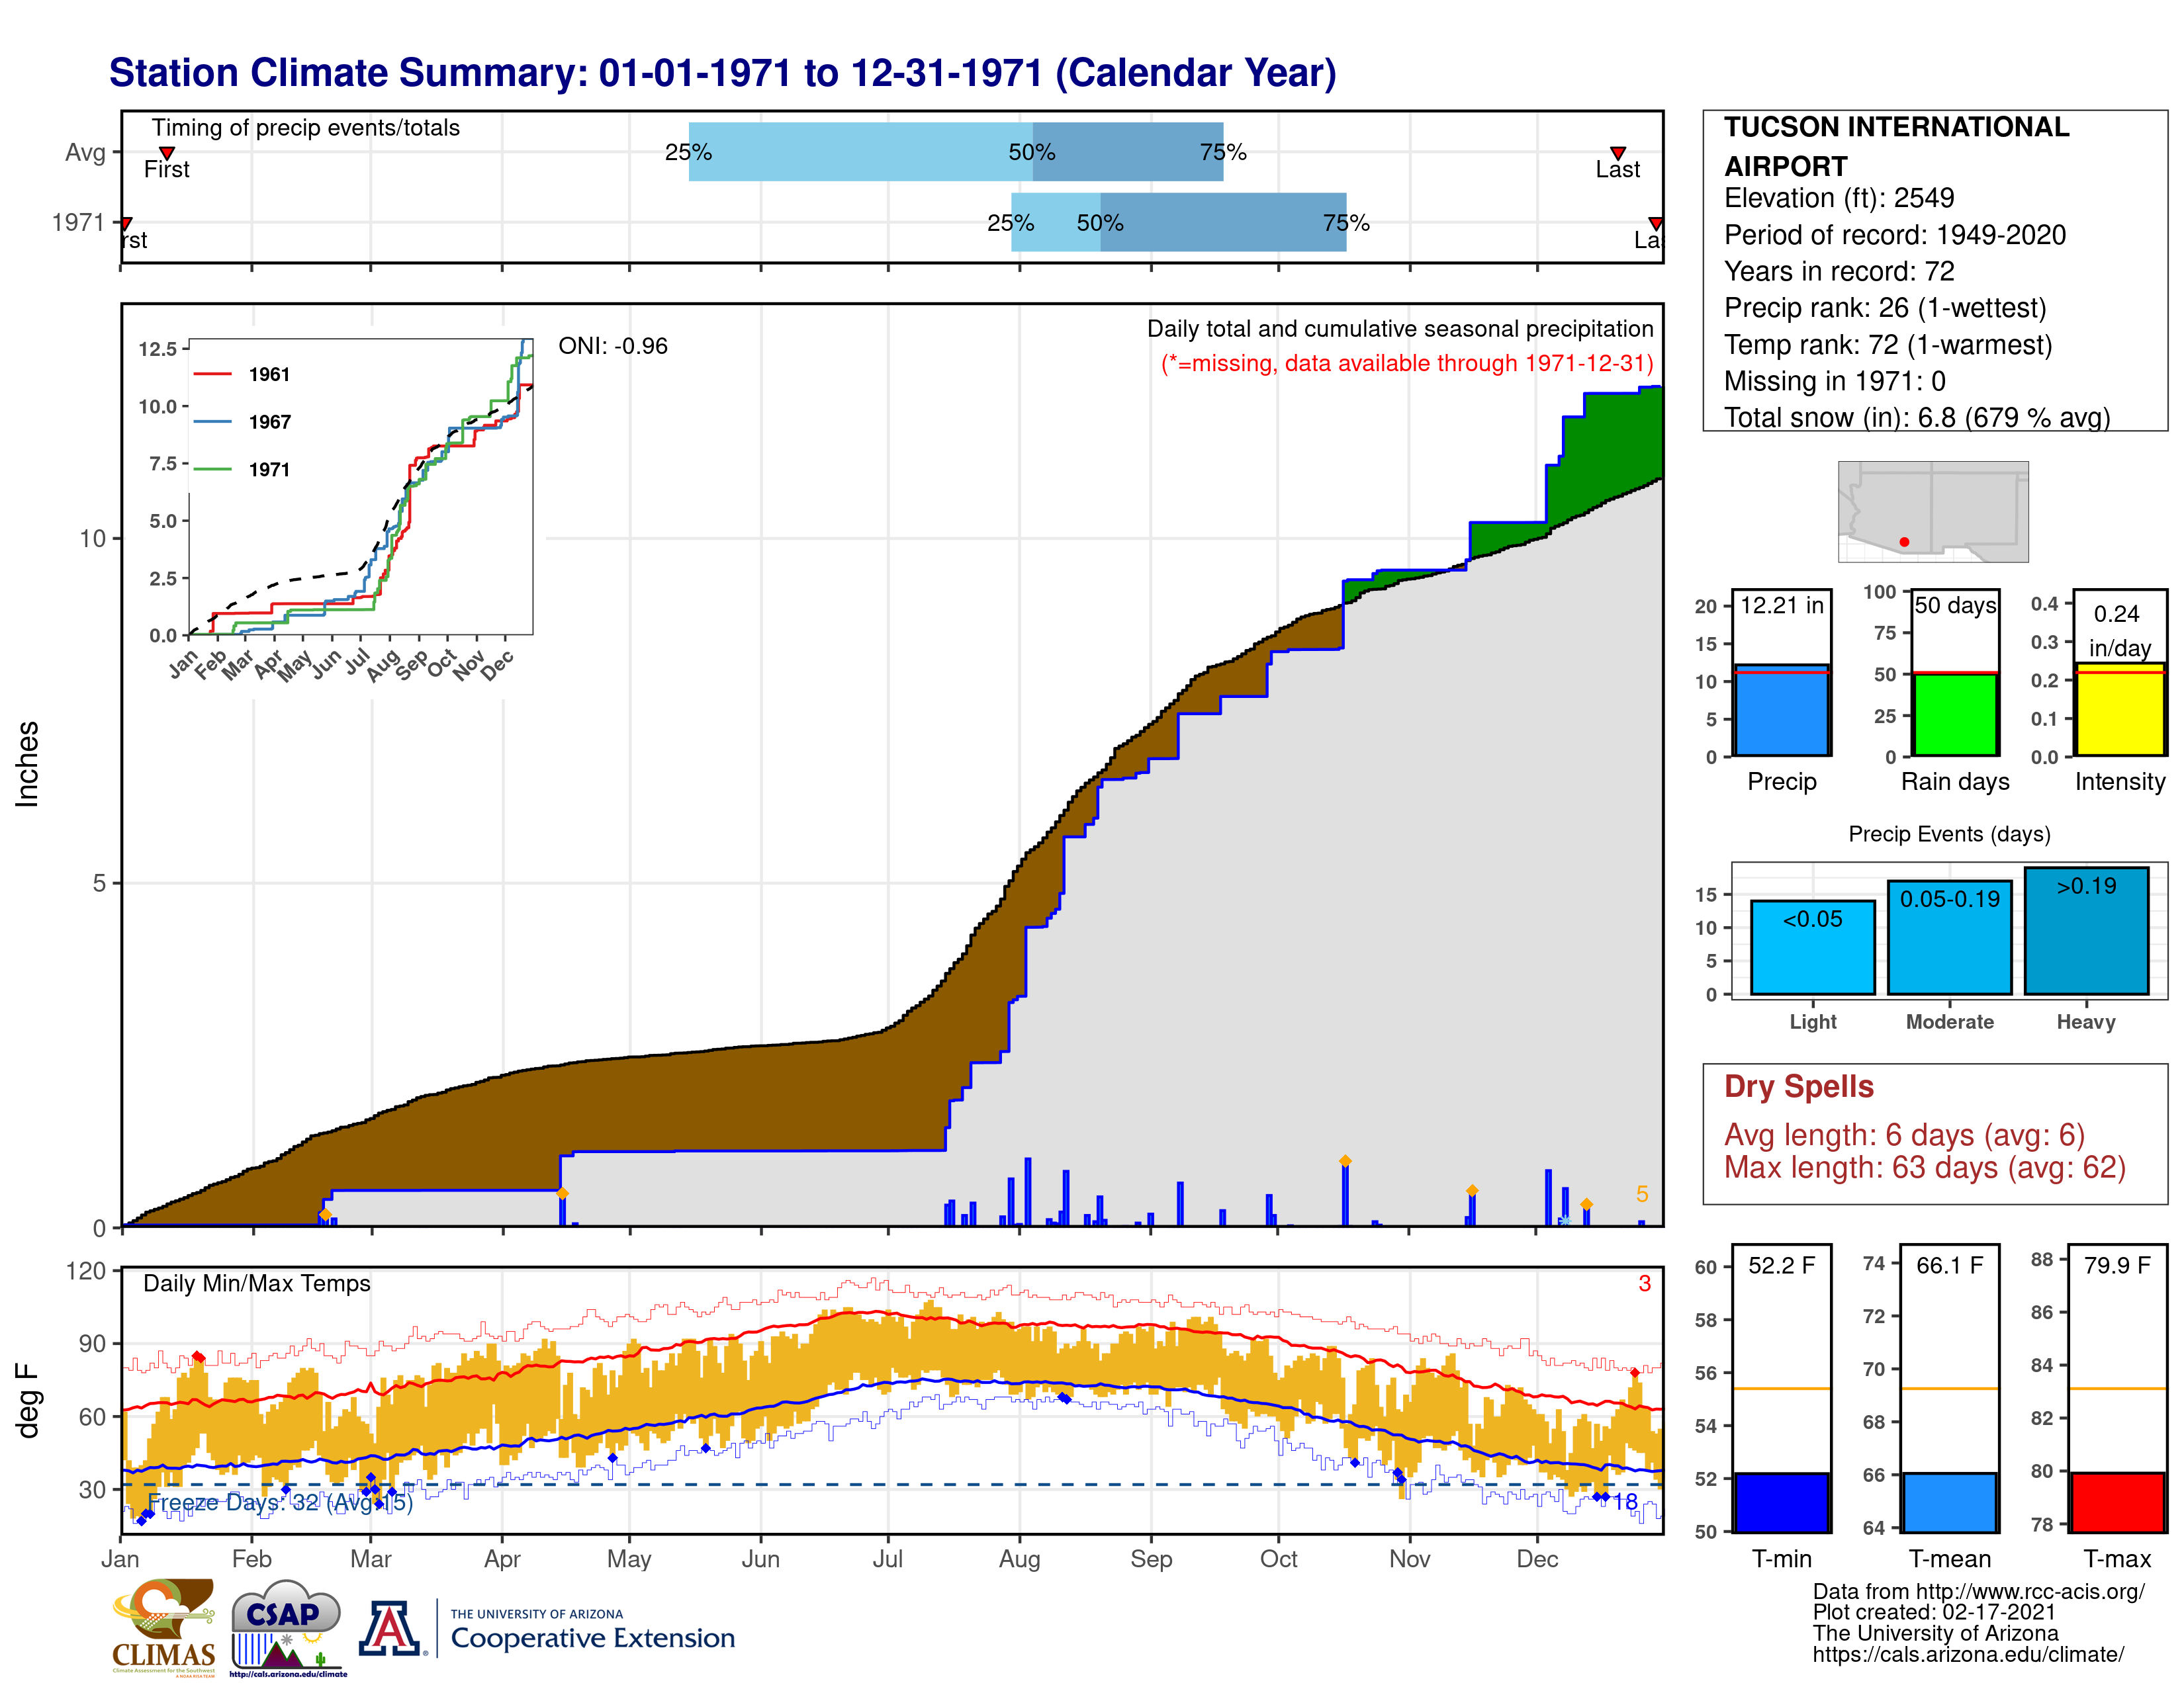Click the 1971 row 50% label
The width and height of the screenshot is (2184, 1687).
[1100, 223]
